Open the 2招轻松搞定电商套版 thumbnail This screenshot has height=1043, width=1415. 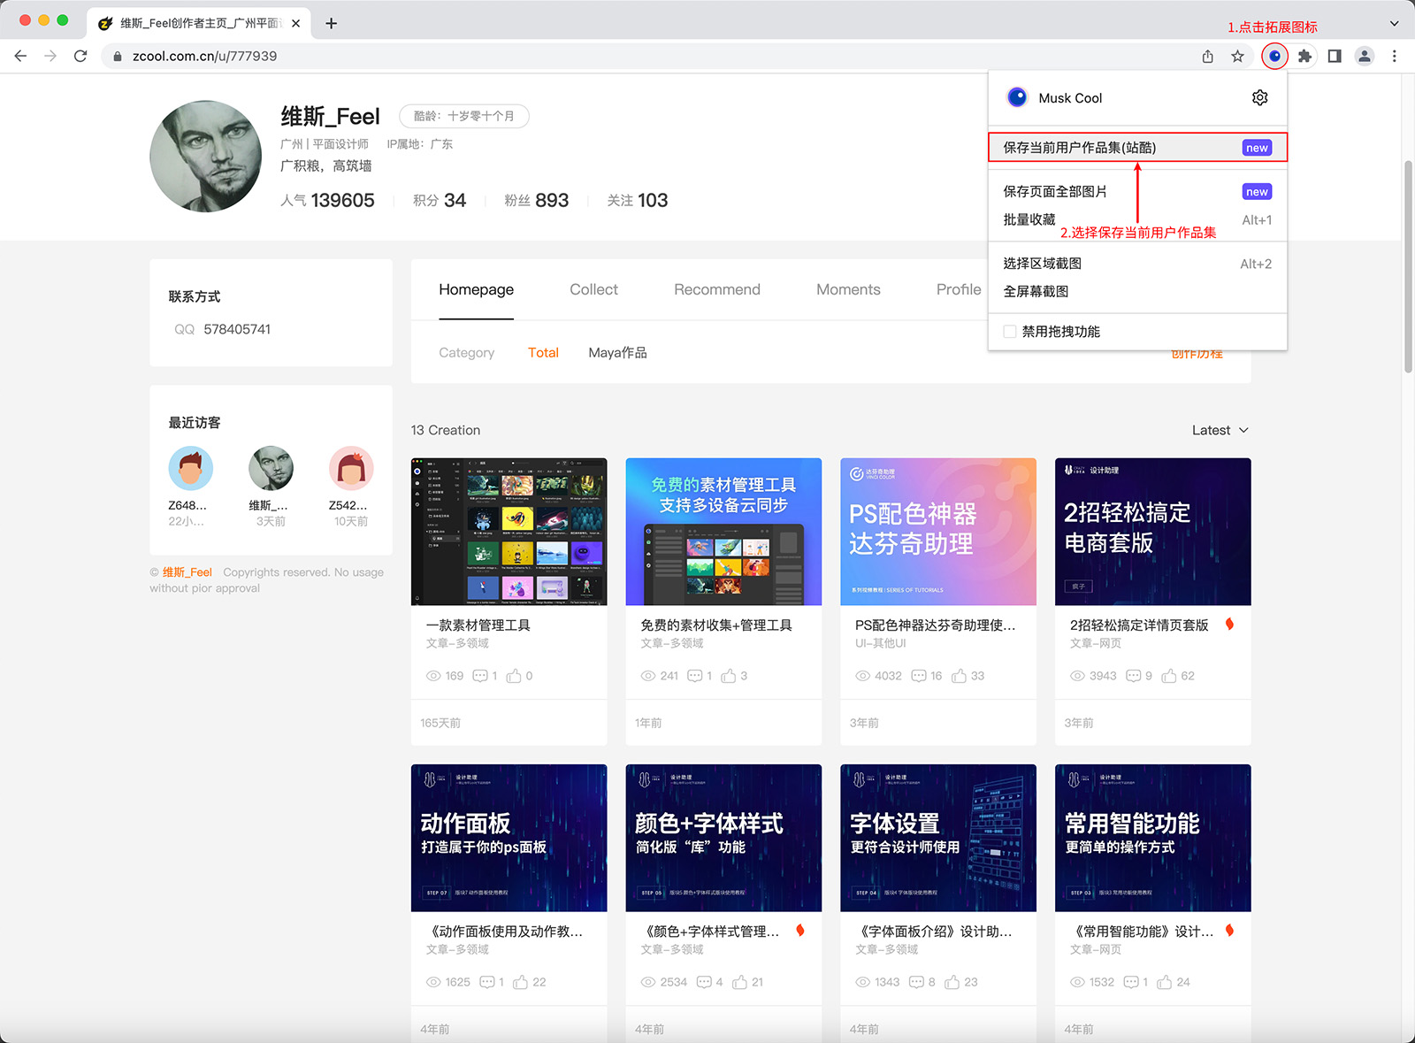coord(1152,532)
